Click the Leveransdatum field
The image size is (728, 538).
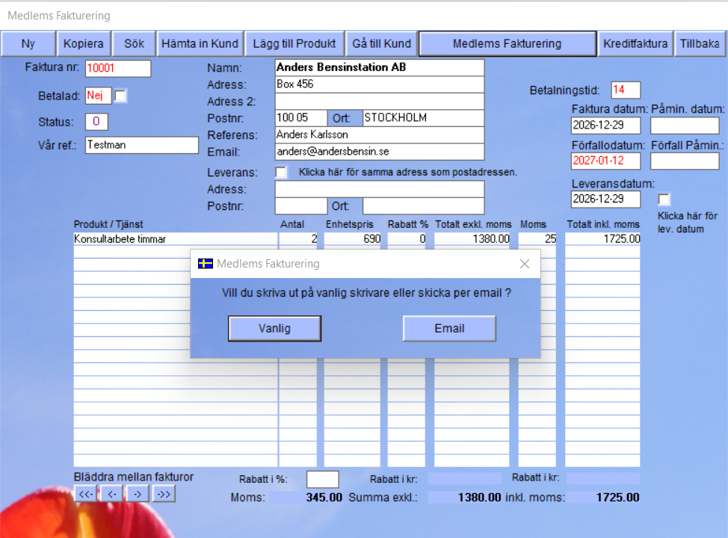(605, 200)
